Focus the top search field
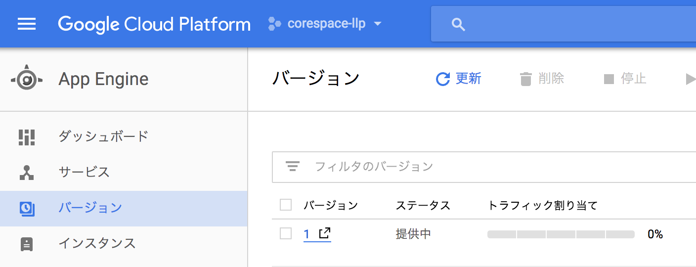Image resolution: width=696 pixels, height=267 pixels. tap(564, 24)
